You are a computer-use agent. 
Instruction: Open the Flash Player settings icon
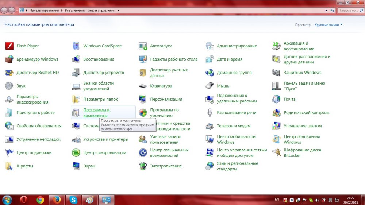9,46
